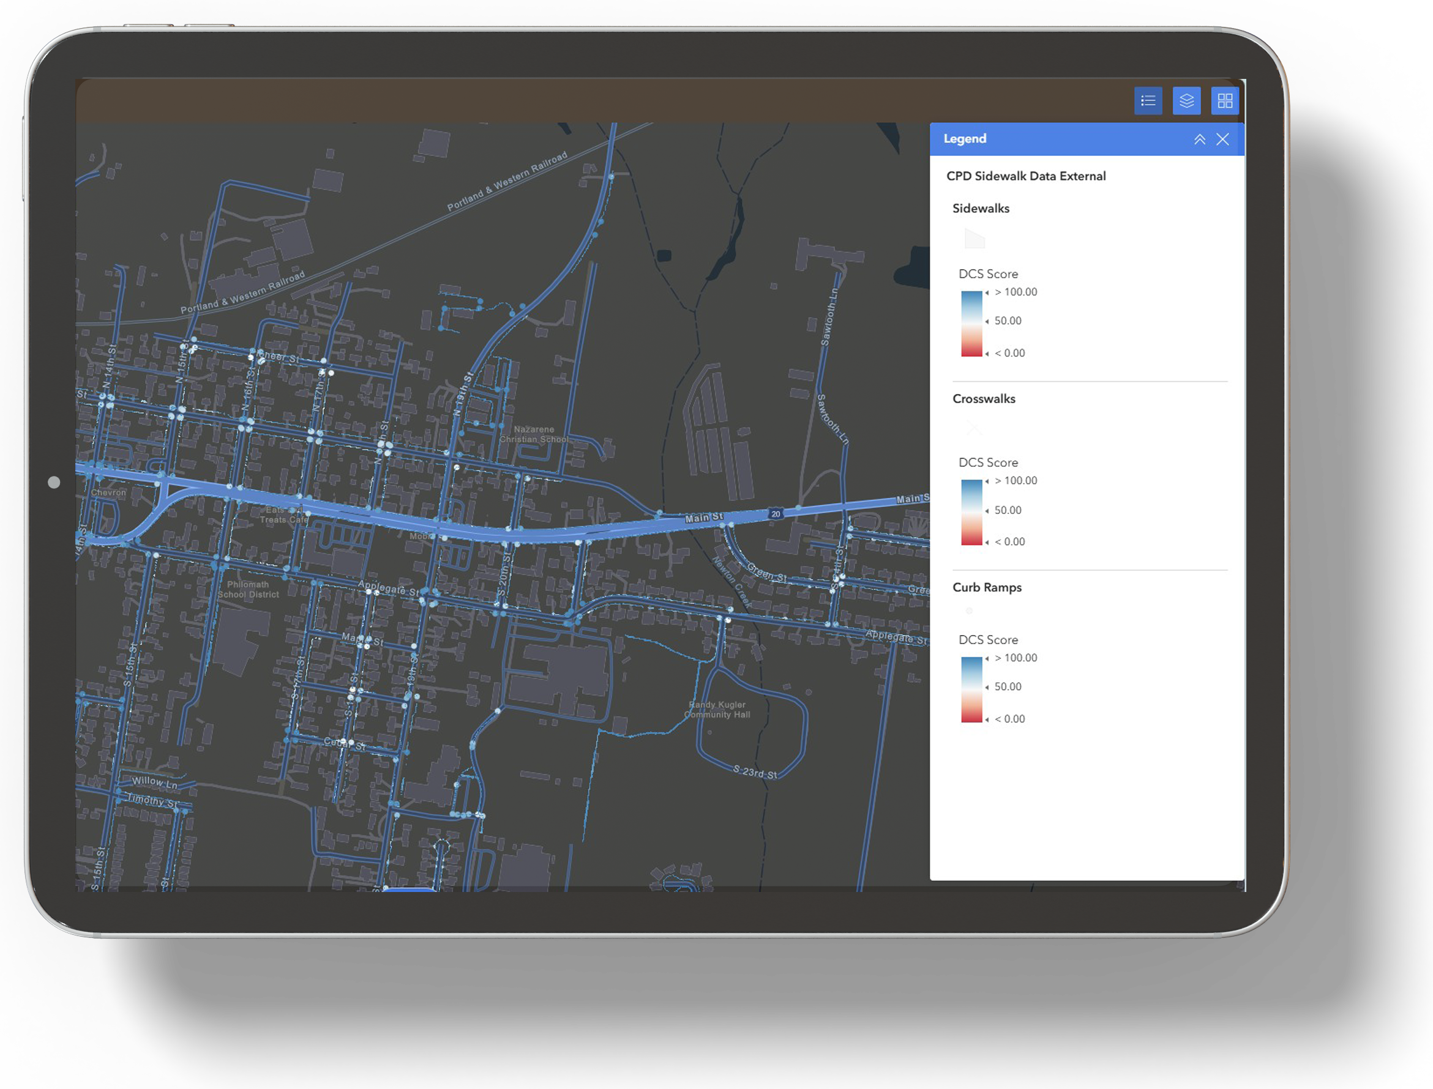Close the Legend panel with the X
Screen dimensions: 1433x1089
(1223, 139)
